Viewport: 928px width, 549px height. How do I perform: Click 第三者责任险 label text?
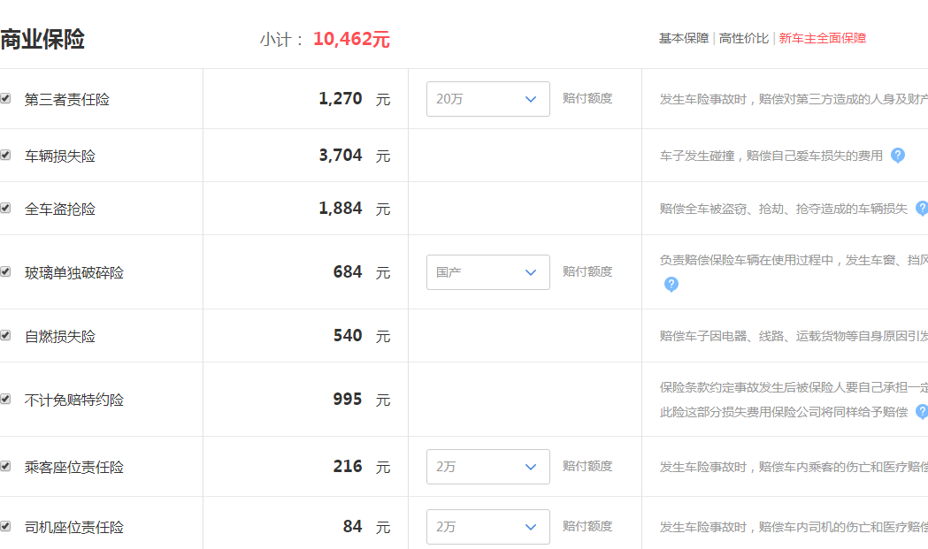(x=67, y=99)
